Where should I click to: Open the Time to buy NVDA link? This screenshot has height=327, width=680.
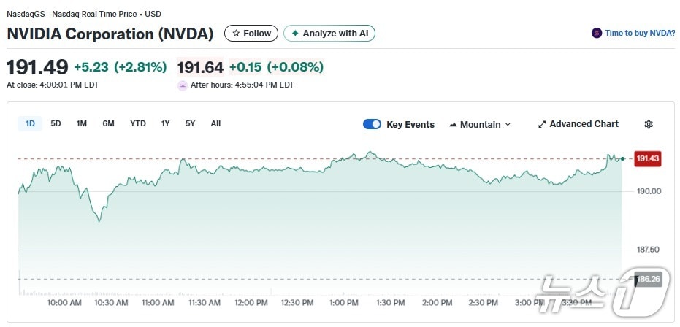click(639, 34)
